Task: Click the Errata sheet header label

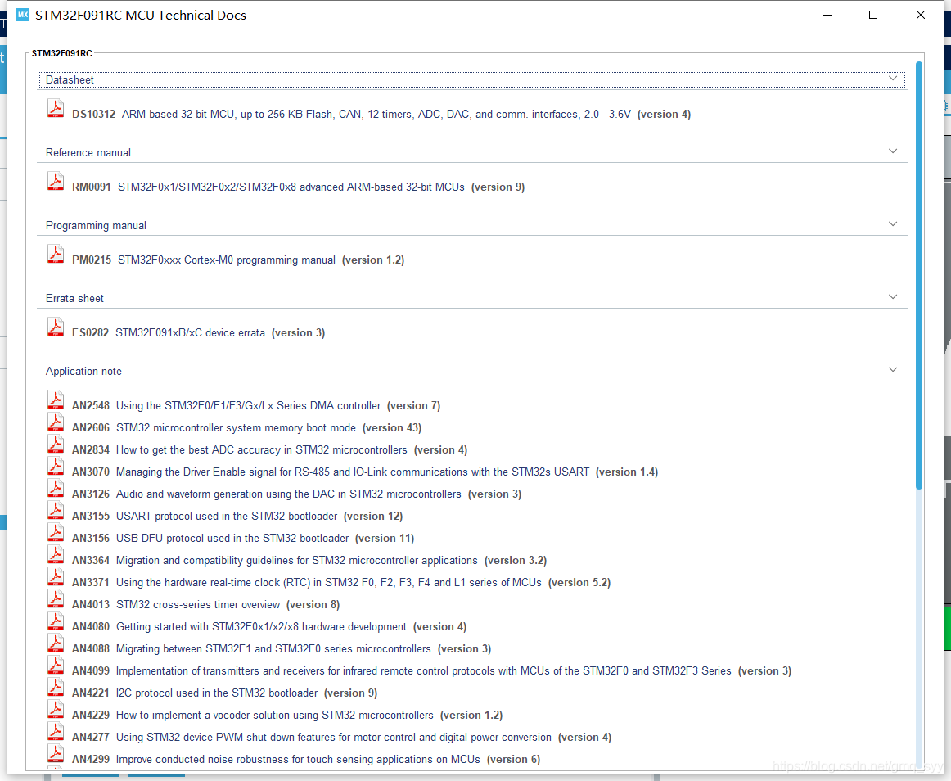Action: (x=74, y=299)
